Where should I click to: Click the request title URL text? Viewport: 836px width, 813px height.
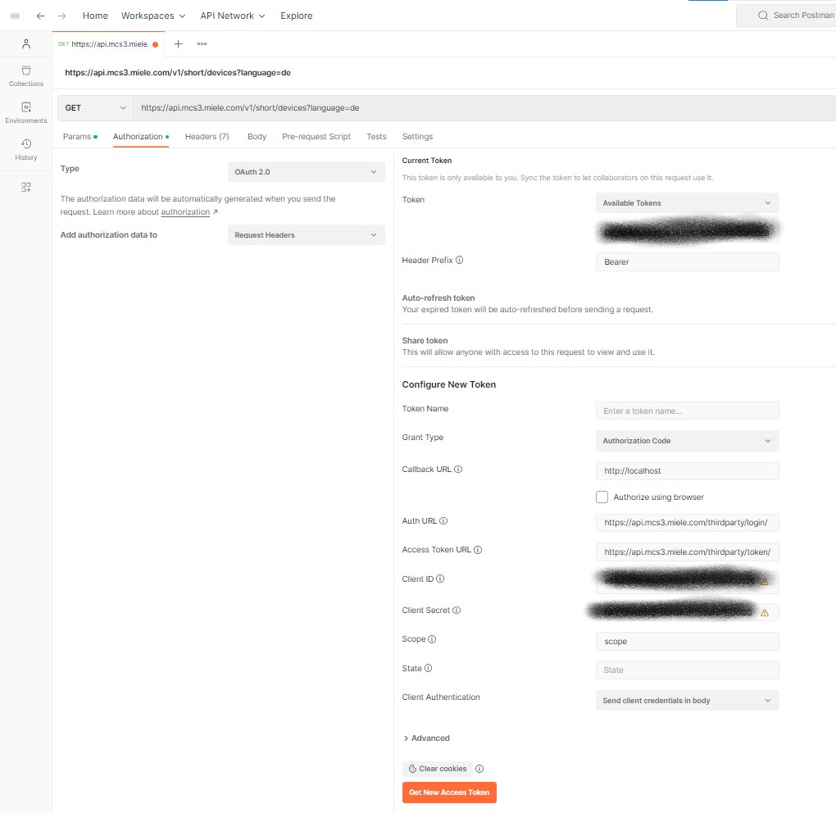click(x=178, y=72)
